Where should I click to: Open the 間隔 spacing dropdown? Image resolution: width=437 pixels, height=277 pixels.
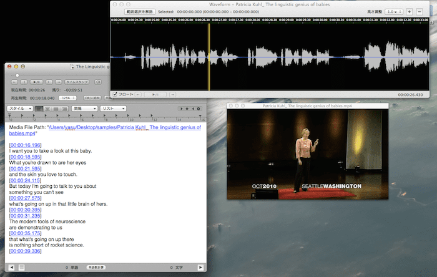click(84, 109)
